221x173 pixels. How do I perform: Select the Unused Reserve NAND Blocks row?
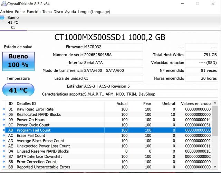click(107, 151)
